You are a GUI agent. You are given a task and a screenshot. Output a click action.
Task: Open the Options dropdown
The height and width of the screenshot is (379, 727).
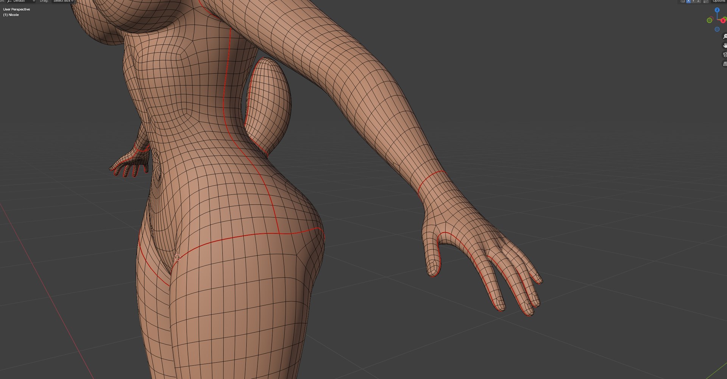pos(719,1)
